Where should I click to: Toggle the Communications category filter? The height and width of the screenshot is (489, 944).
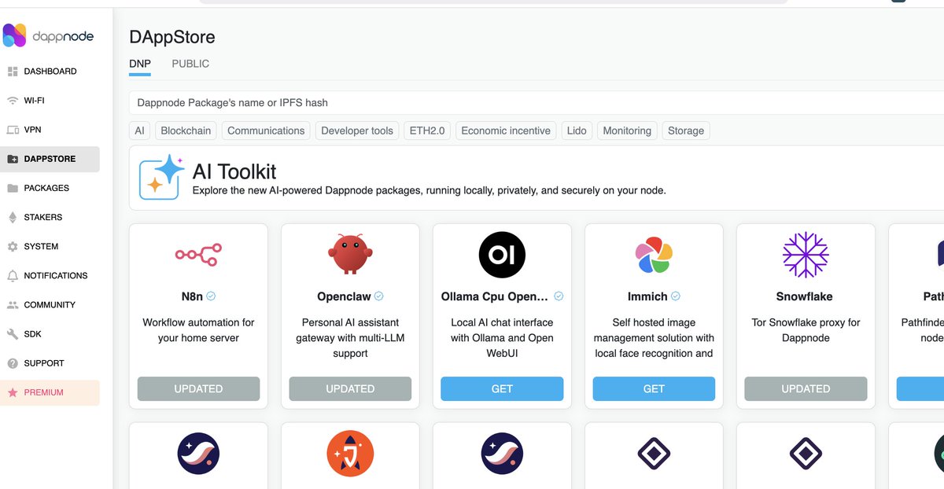(x=266, y=131)
